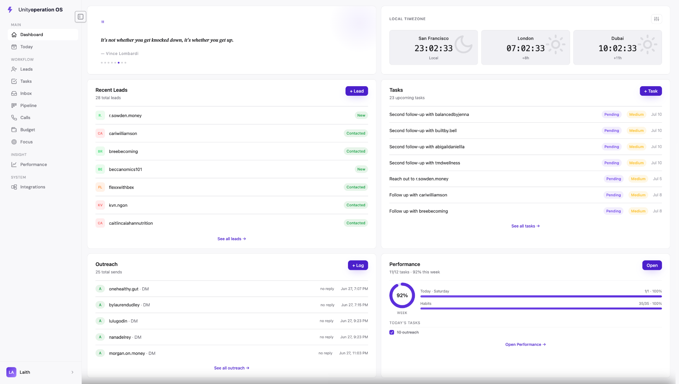Select the active quote carousel dot

pos(118,63)
